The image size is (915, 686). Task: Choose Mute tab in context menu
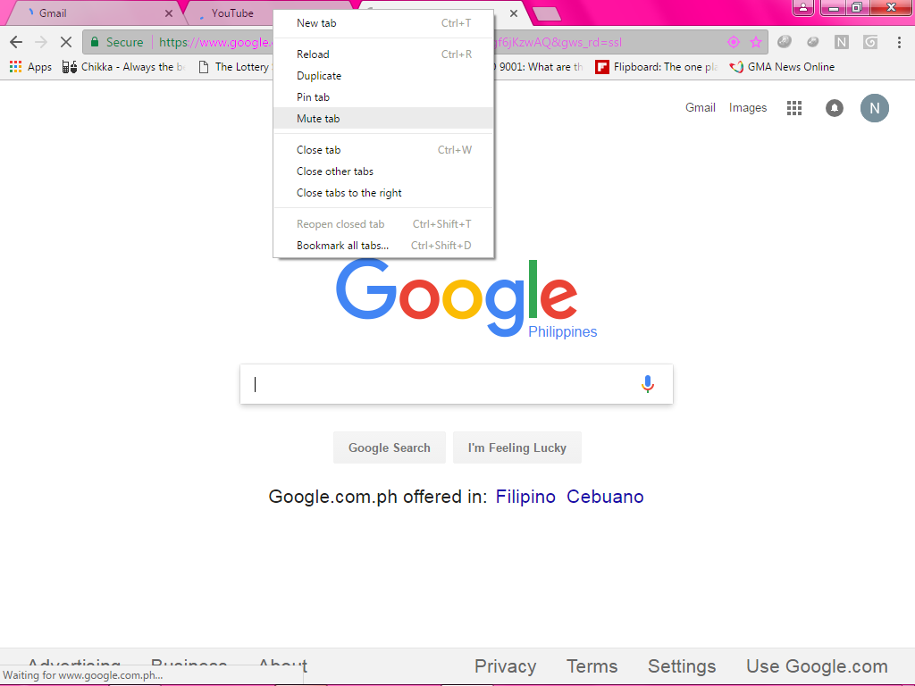383,119
